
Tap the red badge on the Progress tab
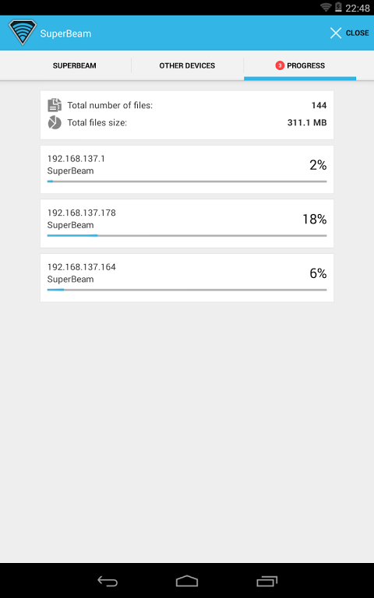point(280,65)
